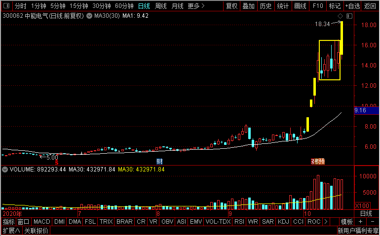Toggle the X100 volume scale label

(x=362, y=206)
